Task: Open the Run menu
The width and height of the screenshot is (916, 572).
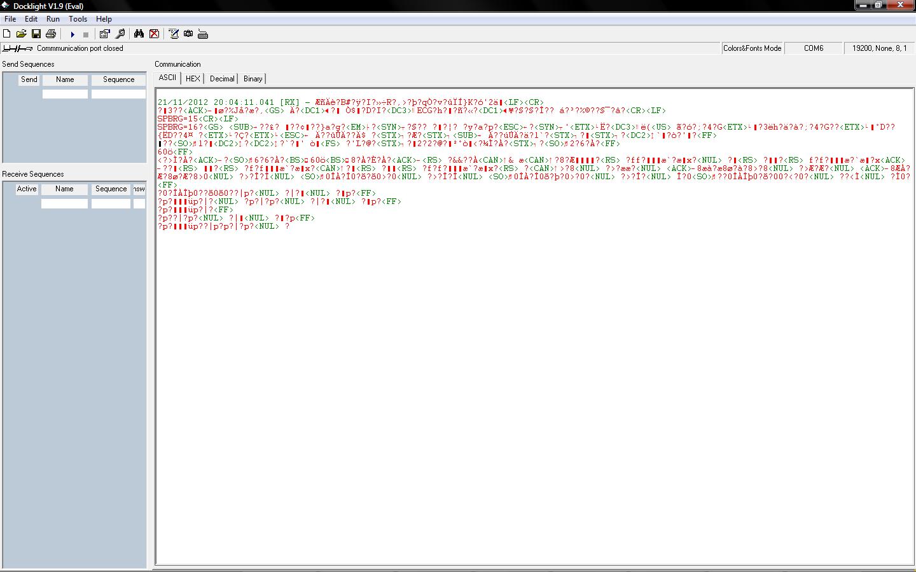Action: (53, 19)
